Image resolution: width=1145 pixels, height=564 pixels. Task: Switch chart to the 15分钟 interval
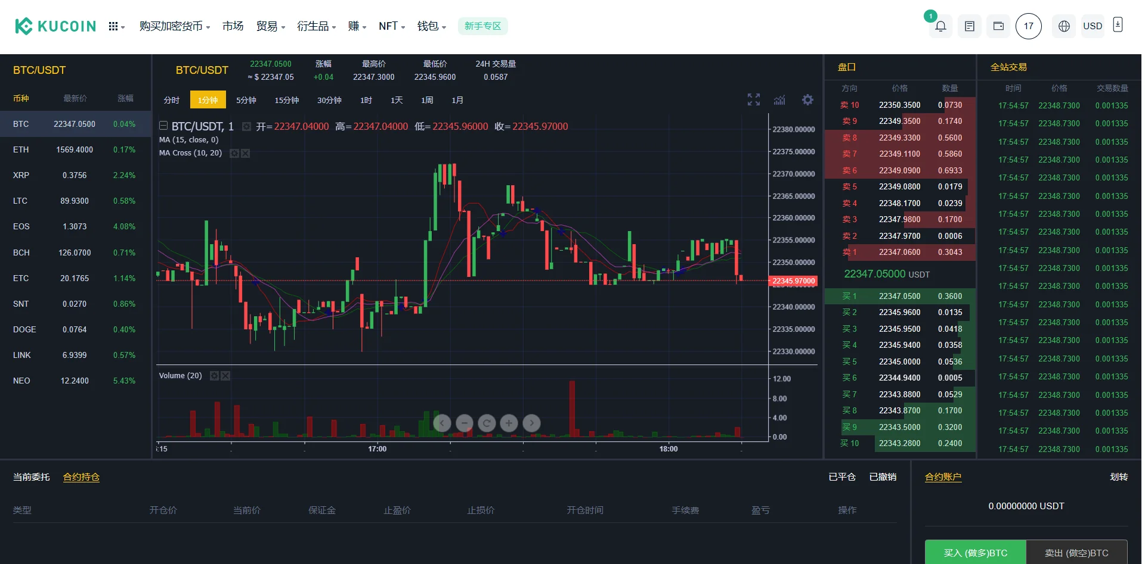point(286,100)
